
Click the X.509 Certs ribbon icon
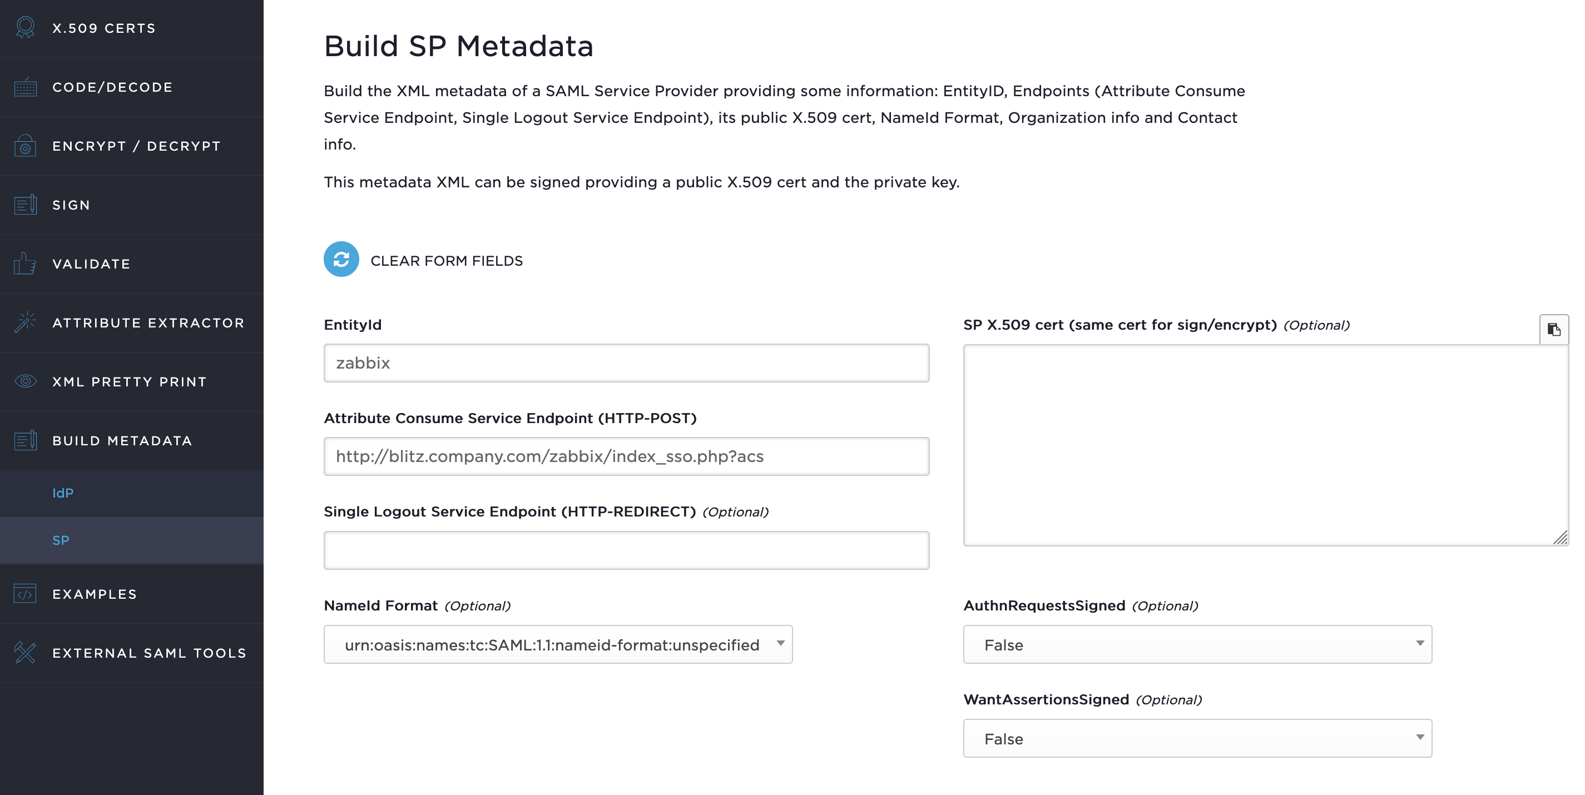pyautogui.click(x=25, y=28)
